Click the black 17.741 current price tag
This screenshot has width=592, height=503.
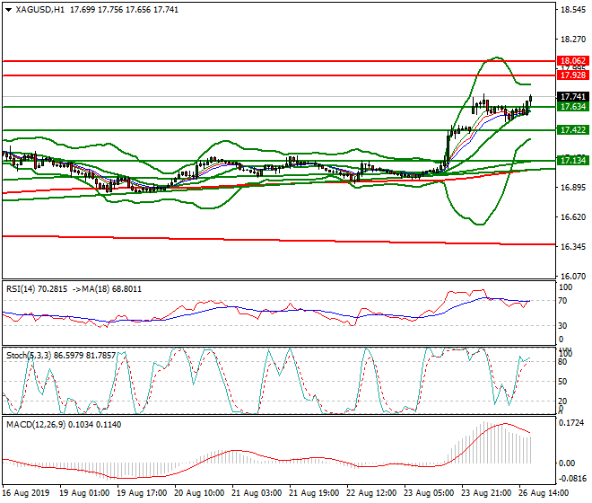click(572, 96)
